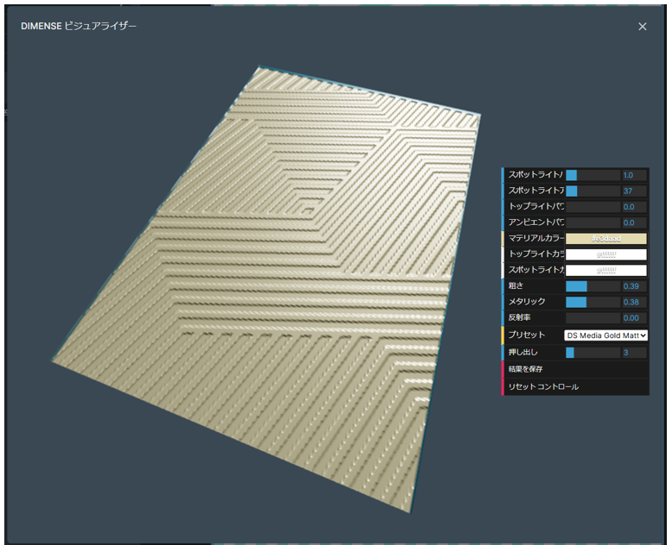
Task: Click the 反射率 label
Action: tap(519, 317)
